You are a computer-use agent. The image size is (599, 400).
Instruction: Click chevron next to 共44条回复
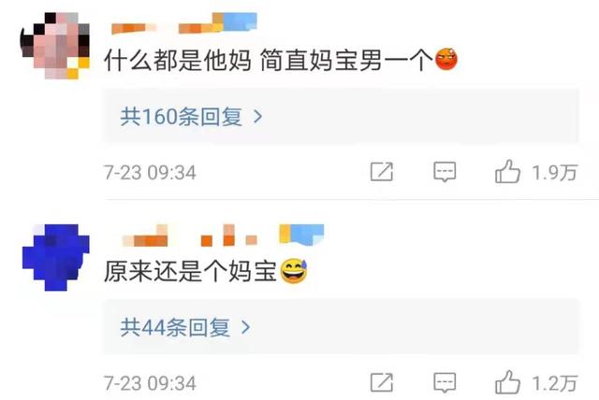tap(246, 327)
